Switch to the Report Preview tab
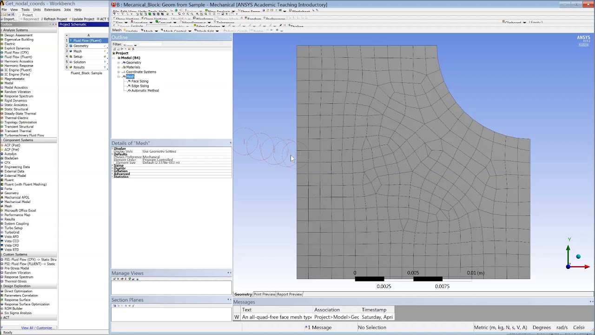The image size is (595, 335). pyautogui.click(x=290, y=294)
